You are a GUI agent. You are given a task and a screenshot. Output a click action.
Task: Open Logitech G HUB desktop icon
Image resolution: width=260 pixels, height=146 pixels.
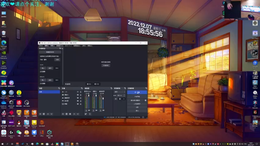[11, 134]
